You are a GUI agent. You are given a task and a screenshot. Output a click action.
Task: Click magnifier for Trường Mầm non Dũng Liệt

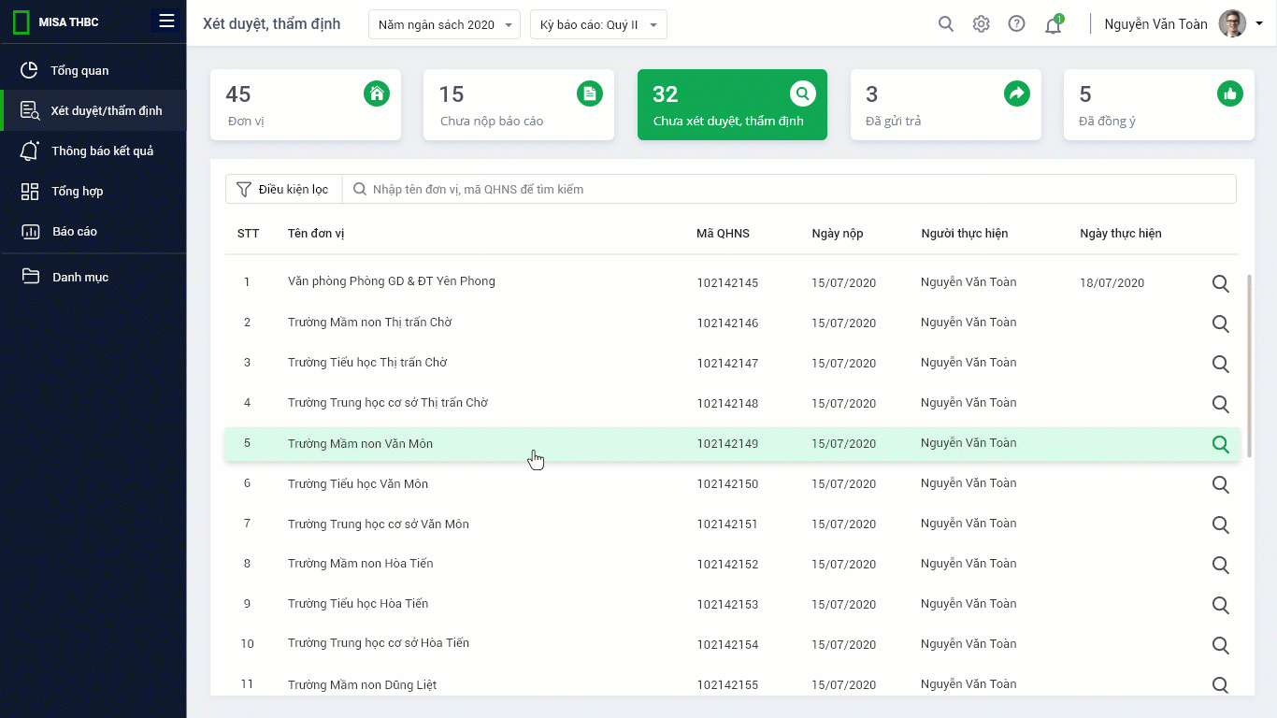coord(1220,685)
